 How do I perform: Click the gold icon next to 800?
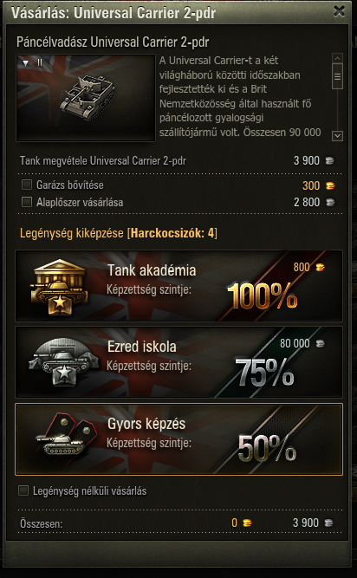coord(320,267)
